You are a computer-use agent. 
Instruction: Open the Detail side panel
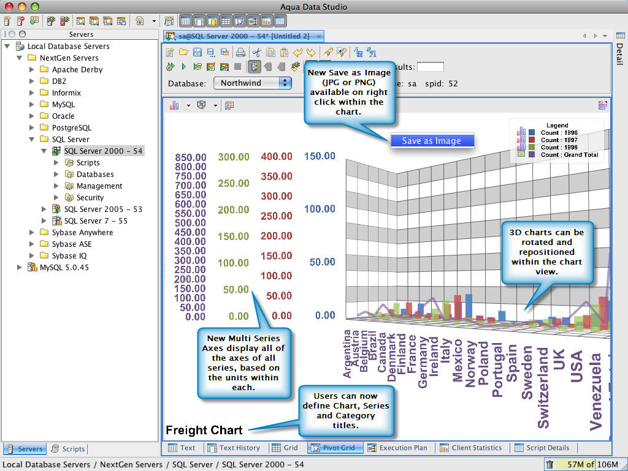620,49
